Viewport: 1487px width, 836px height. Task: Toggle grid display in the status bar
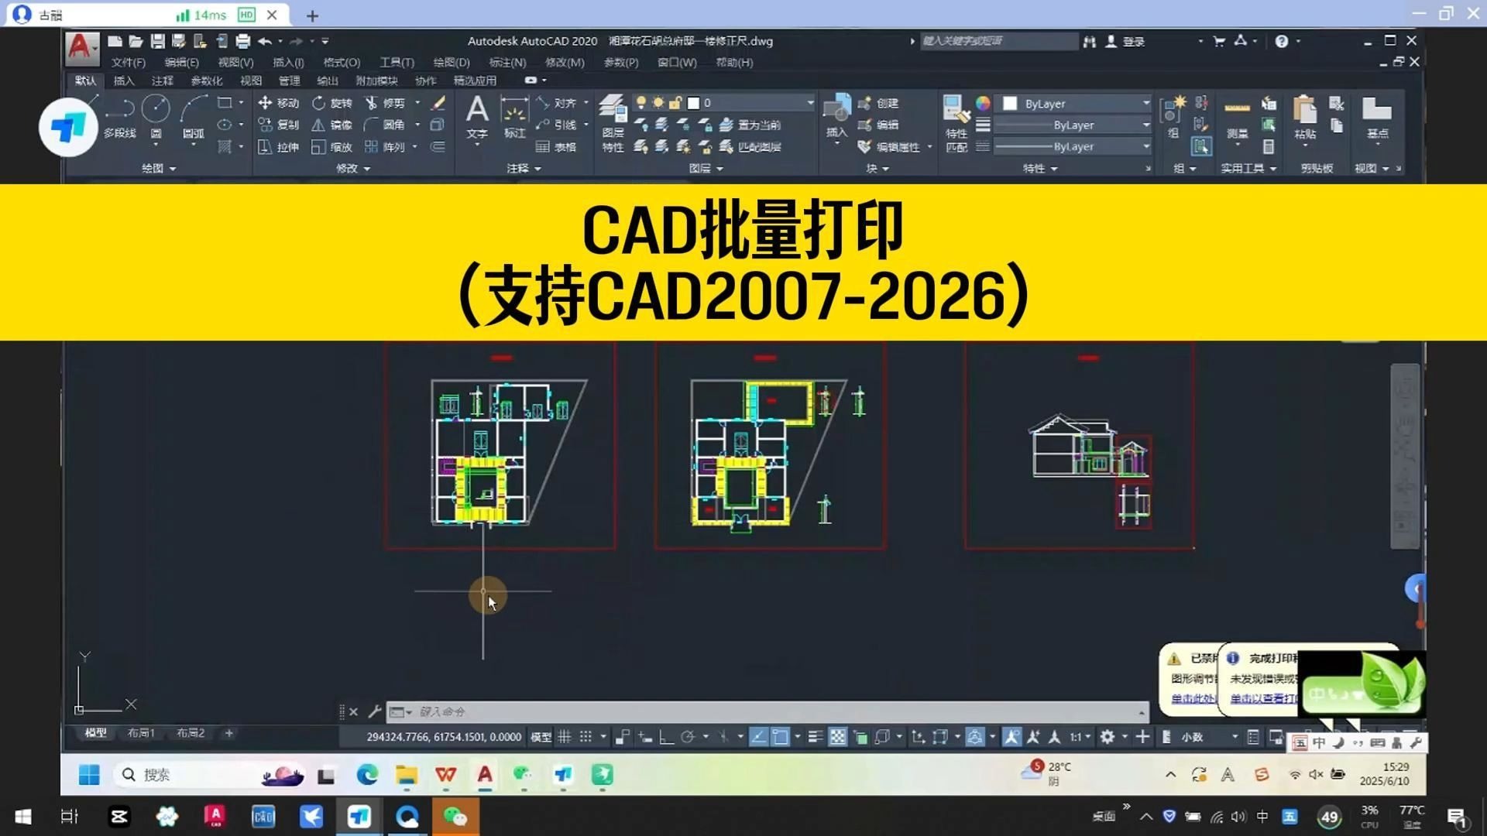(564, 736)
